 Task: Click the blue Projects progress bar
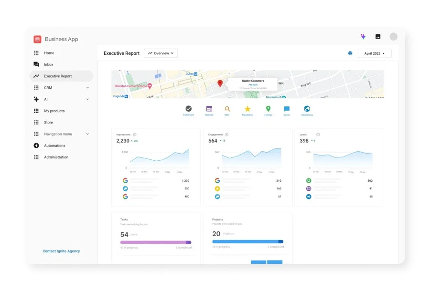247,241
